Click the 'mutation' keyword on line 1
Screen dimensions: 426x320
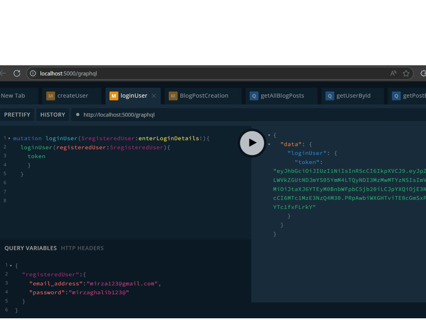[27, 138]
